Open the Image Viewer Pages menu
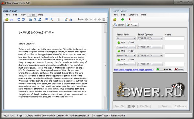Viewport: 194px width, 119px height. [x=32, y=15]
